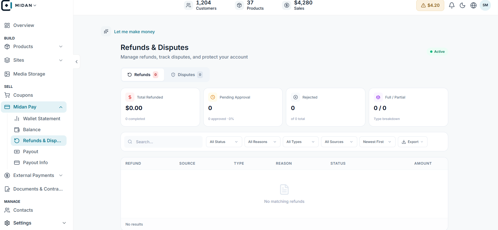Click the Pending Approval clock icon

[213, 97]
